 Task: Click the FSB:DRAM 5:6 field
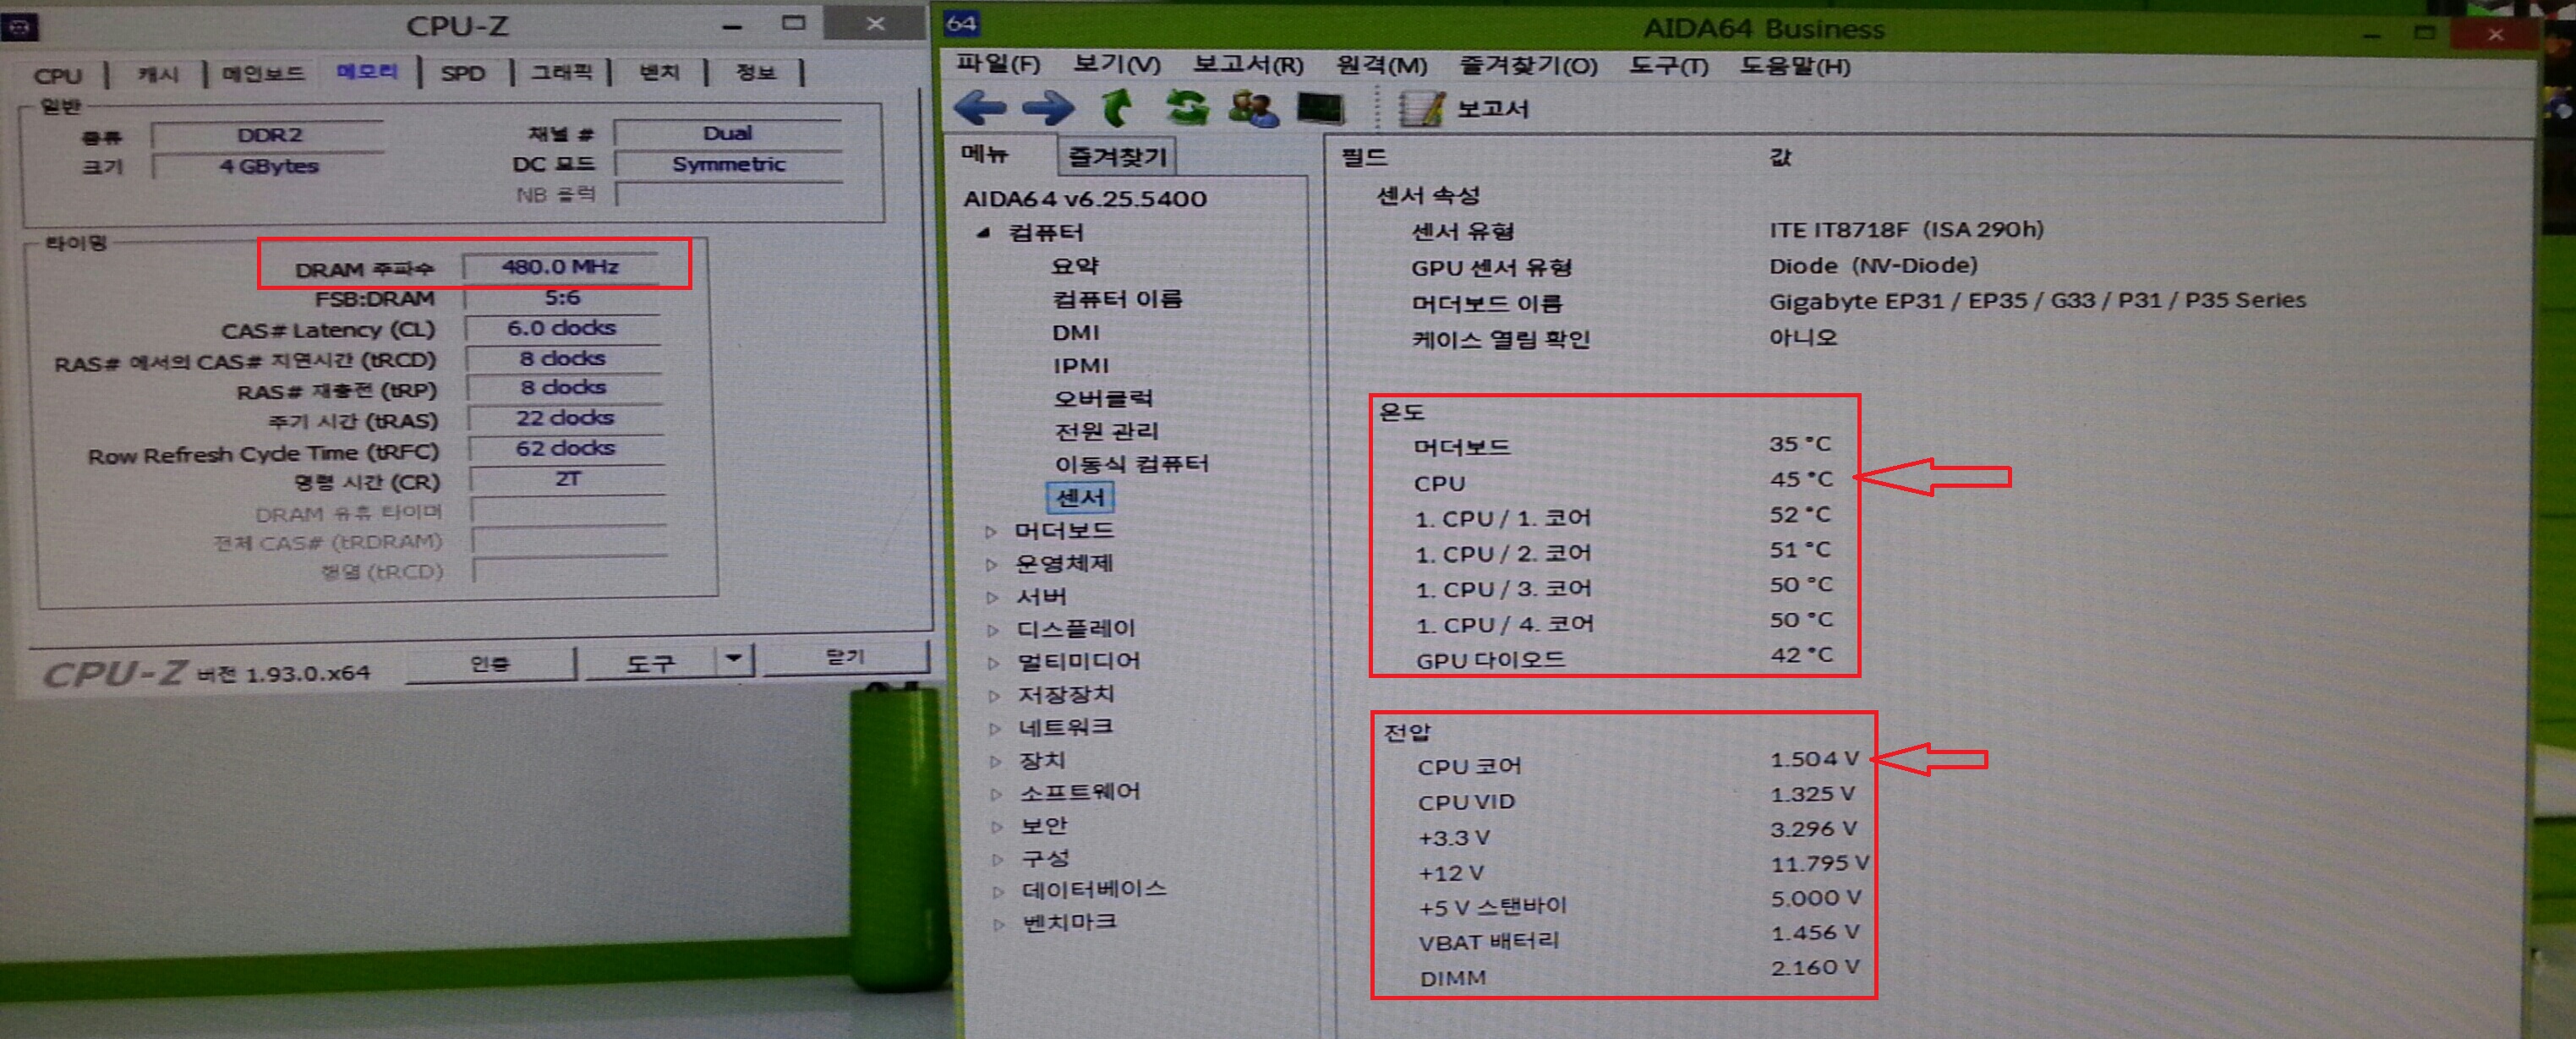point(562,298)
